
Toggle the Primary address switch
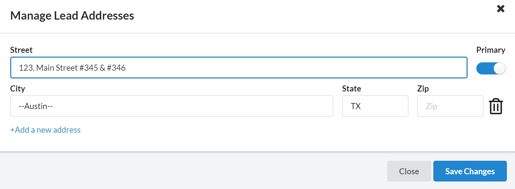pyautogui.click(x=491, y=68)
